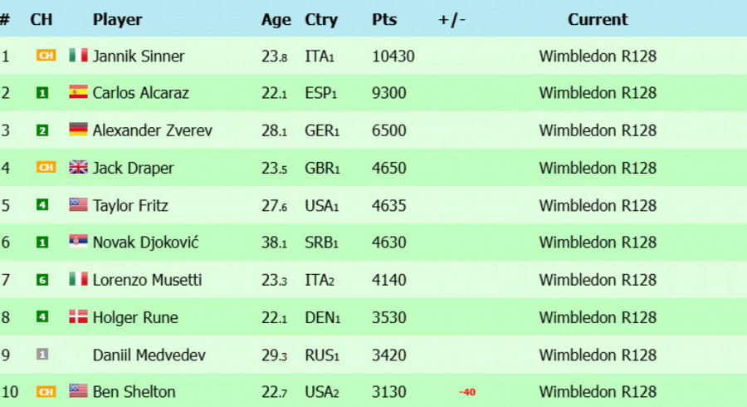Image resolution: width=747 pixels, height=407 pixels.
Task: Click the British flag next to Jack Draper
Action: coord(78,167)
